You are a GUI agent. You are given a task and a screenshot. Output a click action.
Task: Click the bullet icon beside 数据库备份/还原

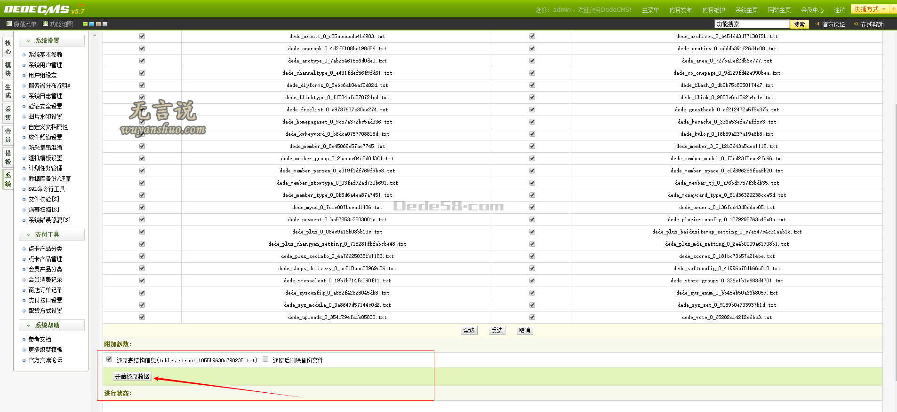click(x=24, y=179)
